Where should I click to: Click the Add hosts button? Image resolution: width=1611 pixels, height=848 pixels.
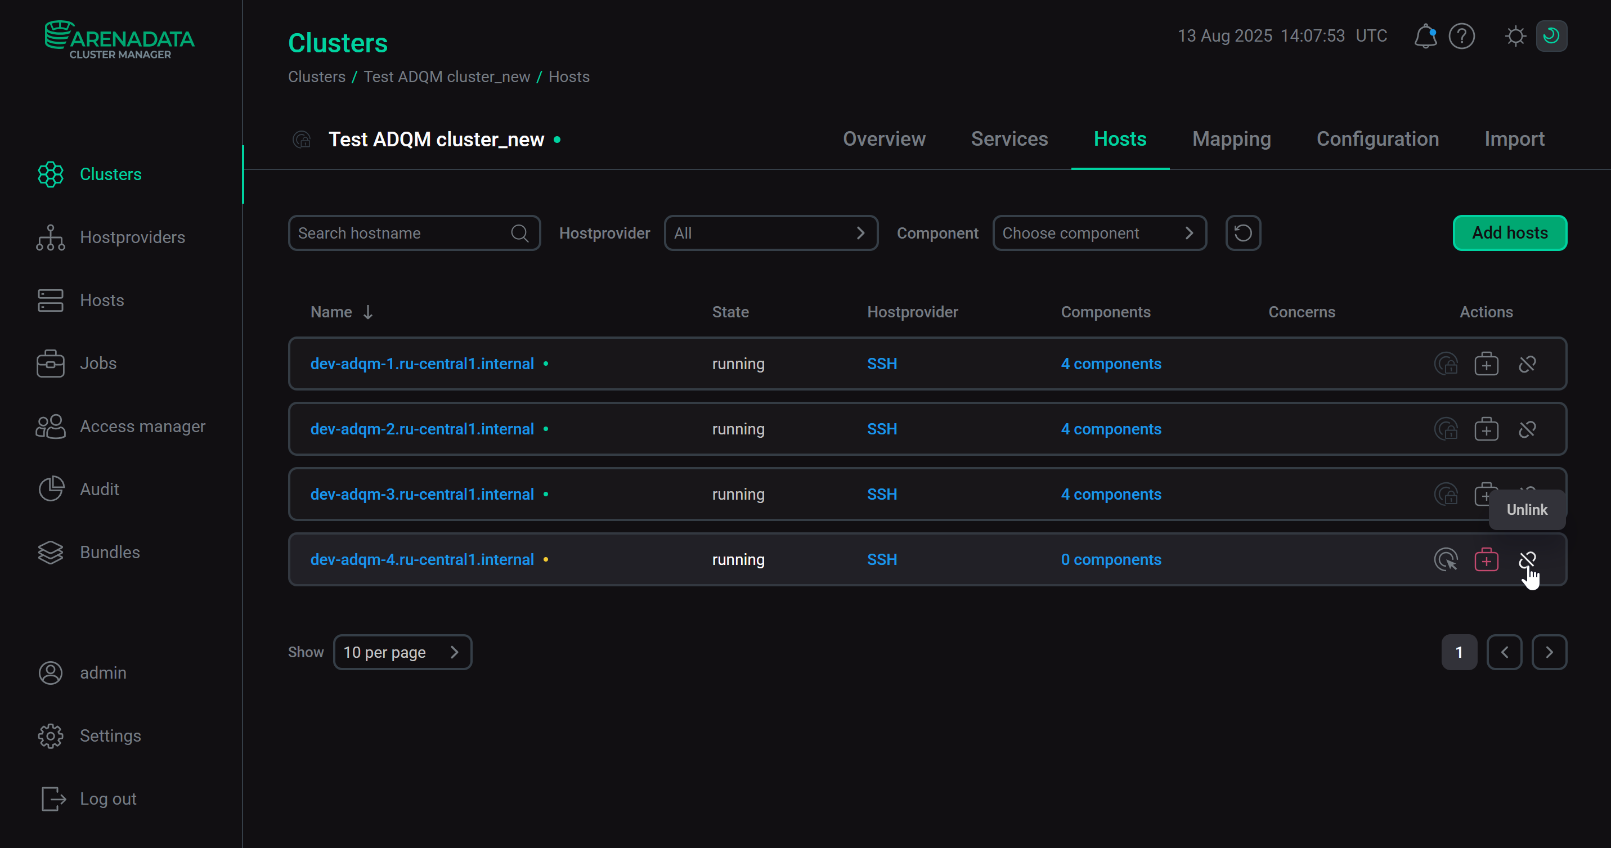point(1509,234)
